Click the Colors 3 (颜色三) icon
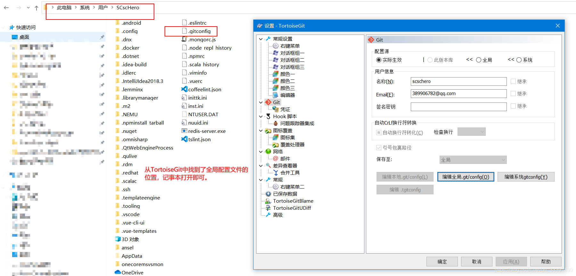This screenshot has height=276, width=576. pyautogui.click(x=275, y=88)
